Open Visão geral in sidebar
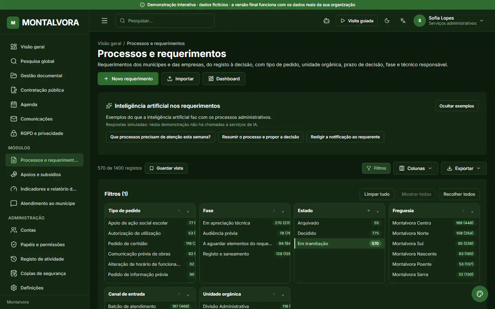 45,47
